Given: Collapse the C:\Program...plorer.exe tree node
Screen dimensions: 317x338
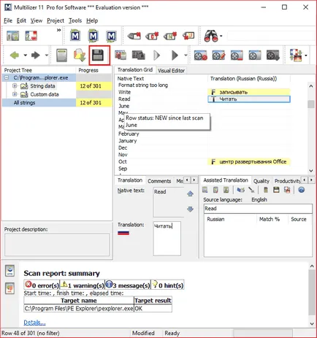Looking at the screenshot, I should [7, 78].
